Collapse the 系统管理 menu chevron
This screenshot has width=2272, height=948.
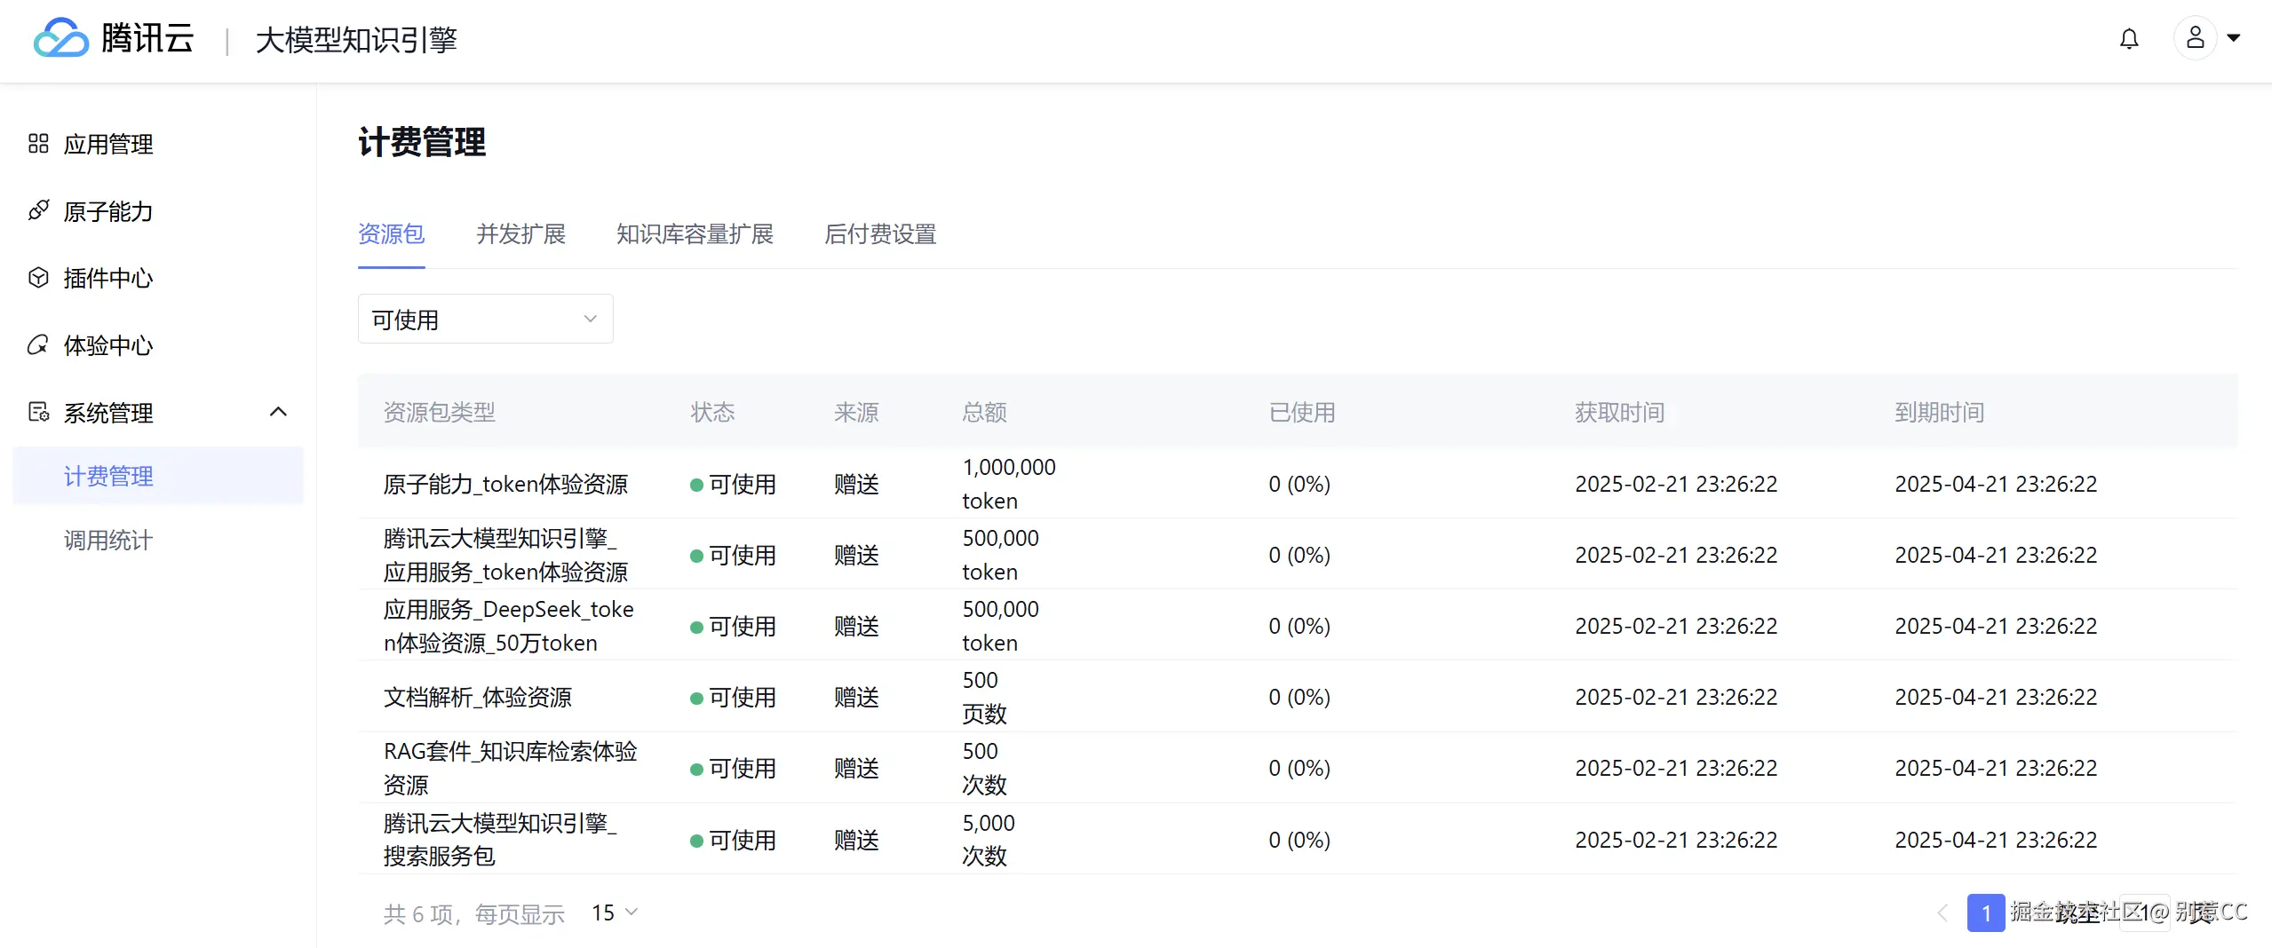click(x=278, y=412)
